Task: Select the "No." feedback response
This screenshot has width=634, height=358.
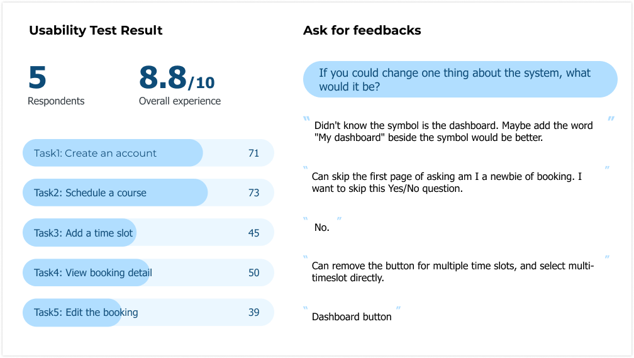Action: (322, 227)
